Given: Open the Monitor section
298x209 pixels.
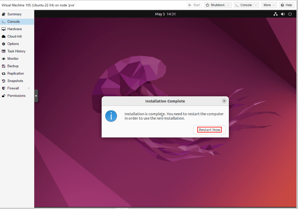Looking at the screenshot, I should click(x=17, y=59).
